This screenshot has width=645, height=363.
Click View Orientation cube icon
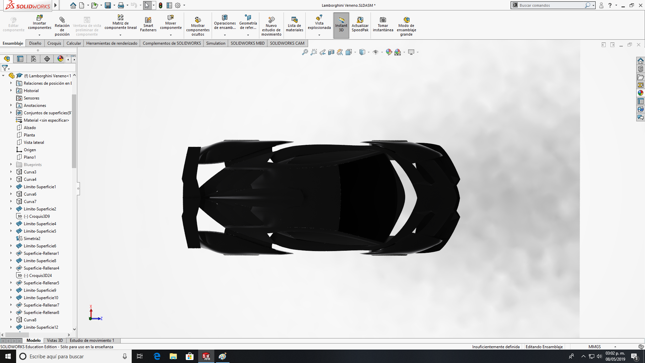pyautogui.click(x=349, y=52)
